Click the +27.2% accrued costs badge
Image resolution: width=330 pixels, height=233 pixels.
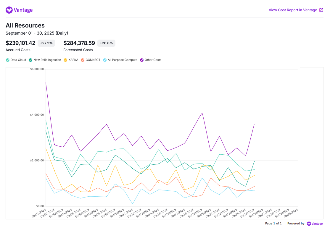point(46,43)
